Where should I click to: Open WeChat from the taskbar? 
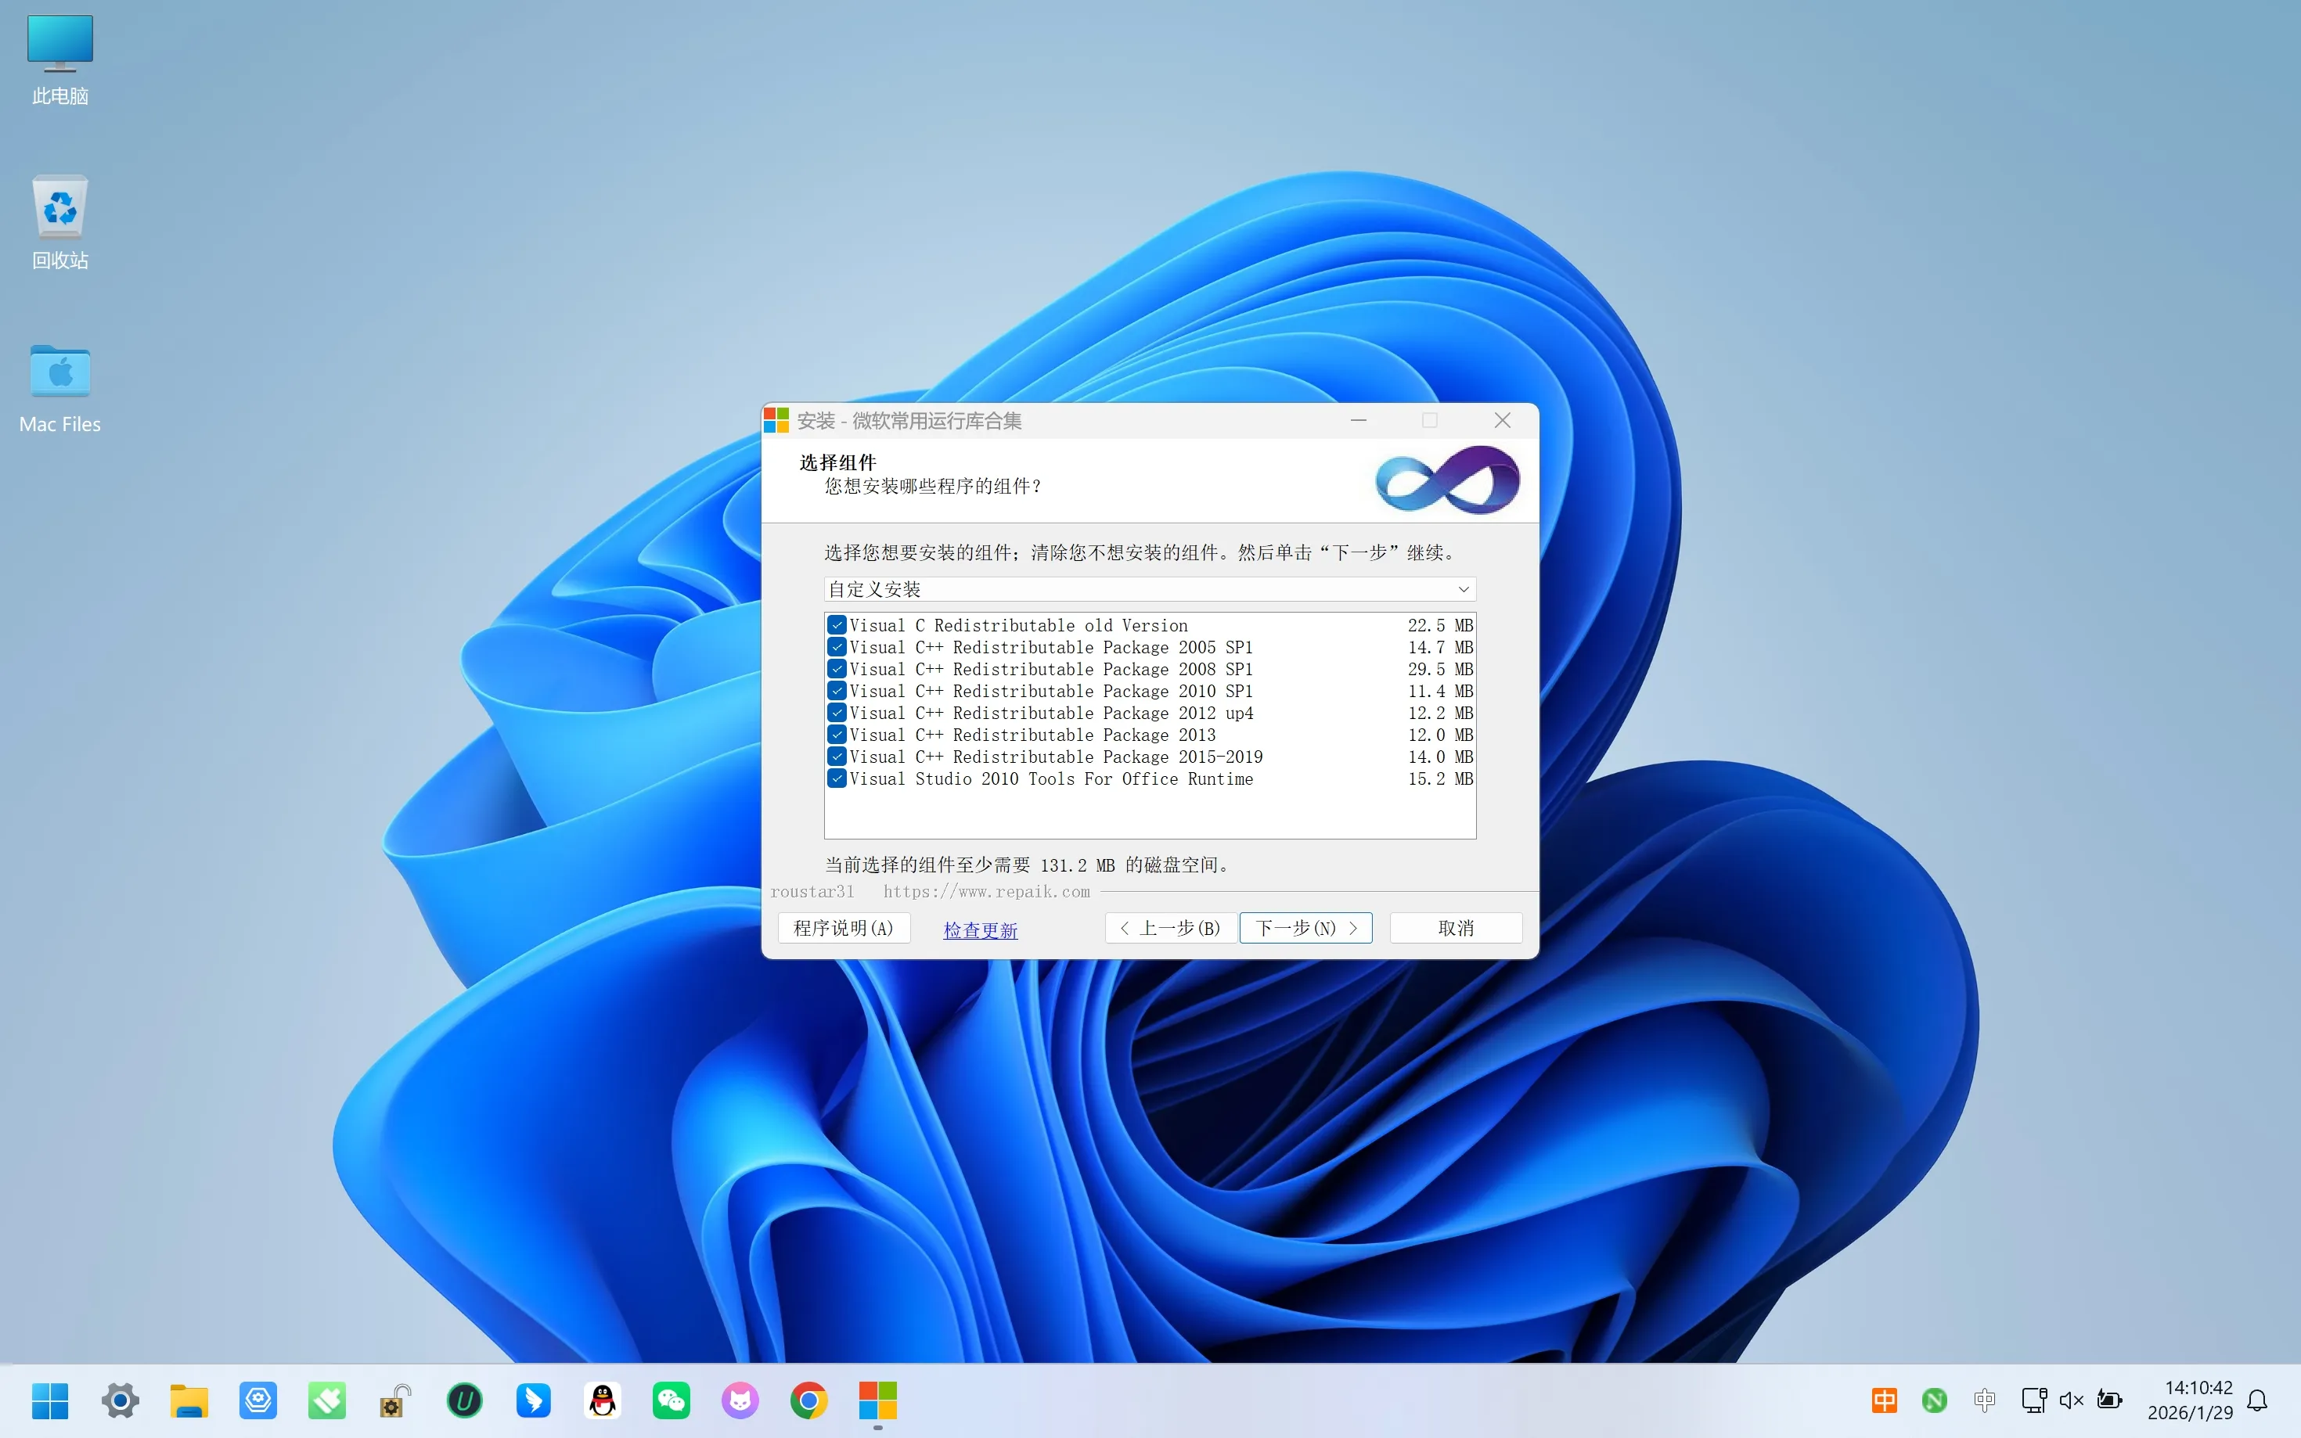(672, 1400)
